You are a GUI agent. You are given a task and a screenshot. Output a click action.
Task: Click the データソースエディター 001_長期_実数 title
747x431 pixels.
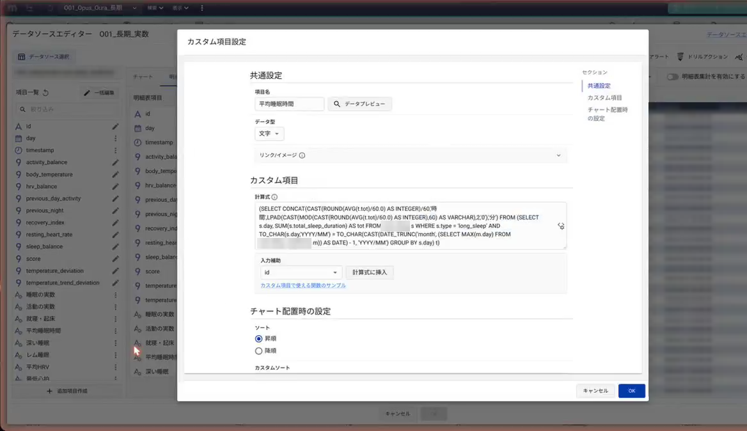pyautogui.click(x=81, y=35)
